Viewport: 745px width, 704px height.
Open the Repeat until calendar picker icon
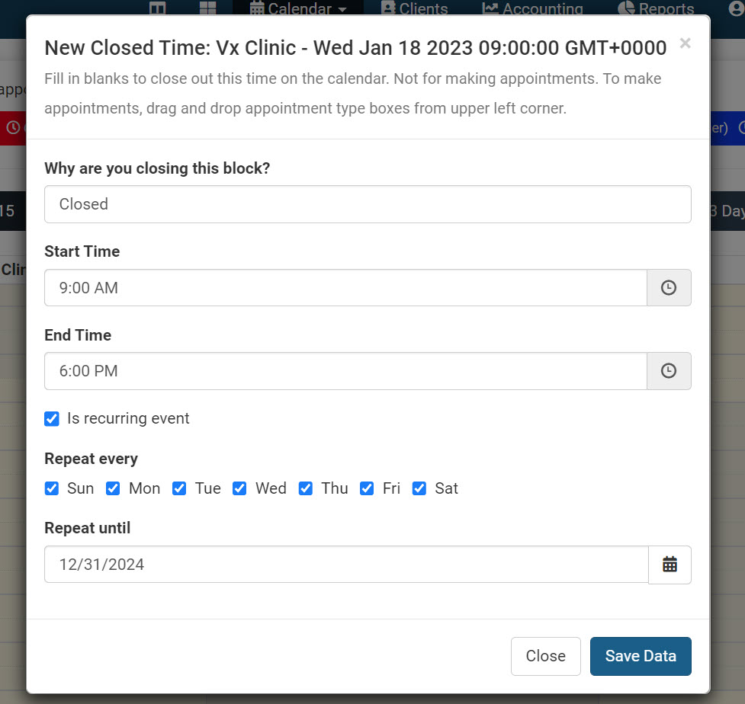point(670,565)
